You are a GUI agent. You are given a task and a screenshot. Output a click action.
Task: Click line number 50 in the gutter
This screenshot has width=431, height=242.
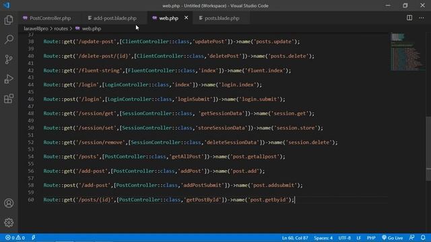31,128
